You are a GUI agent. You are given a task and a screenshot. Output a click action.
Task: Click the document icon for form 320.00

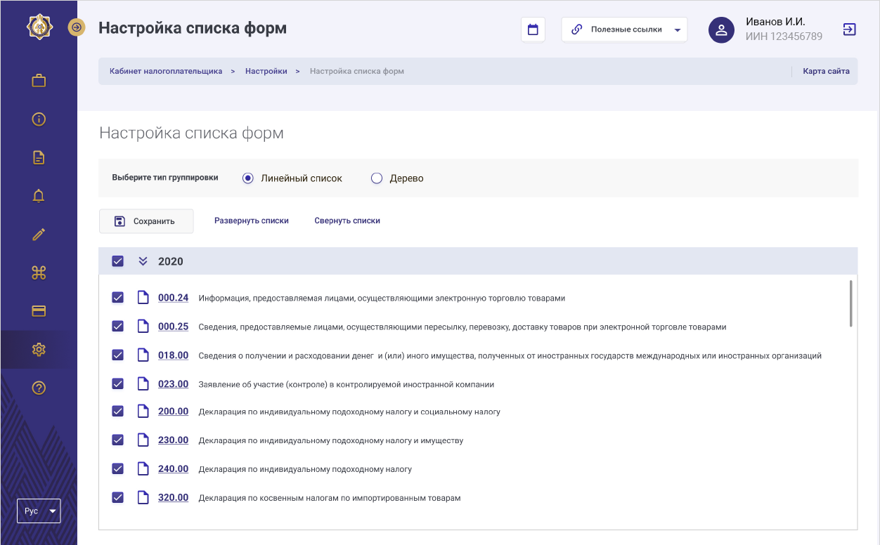[x=143, y=498]
